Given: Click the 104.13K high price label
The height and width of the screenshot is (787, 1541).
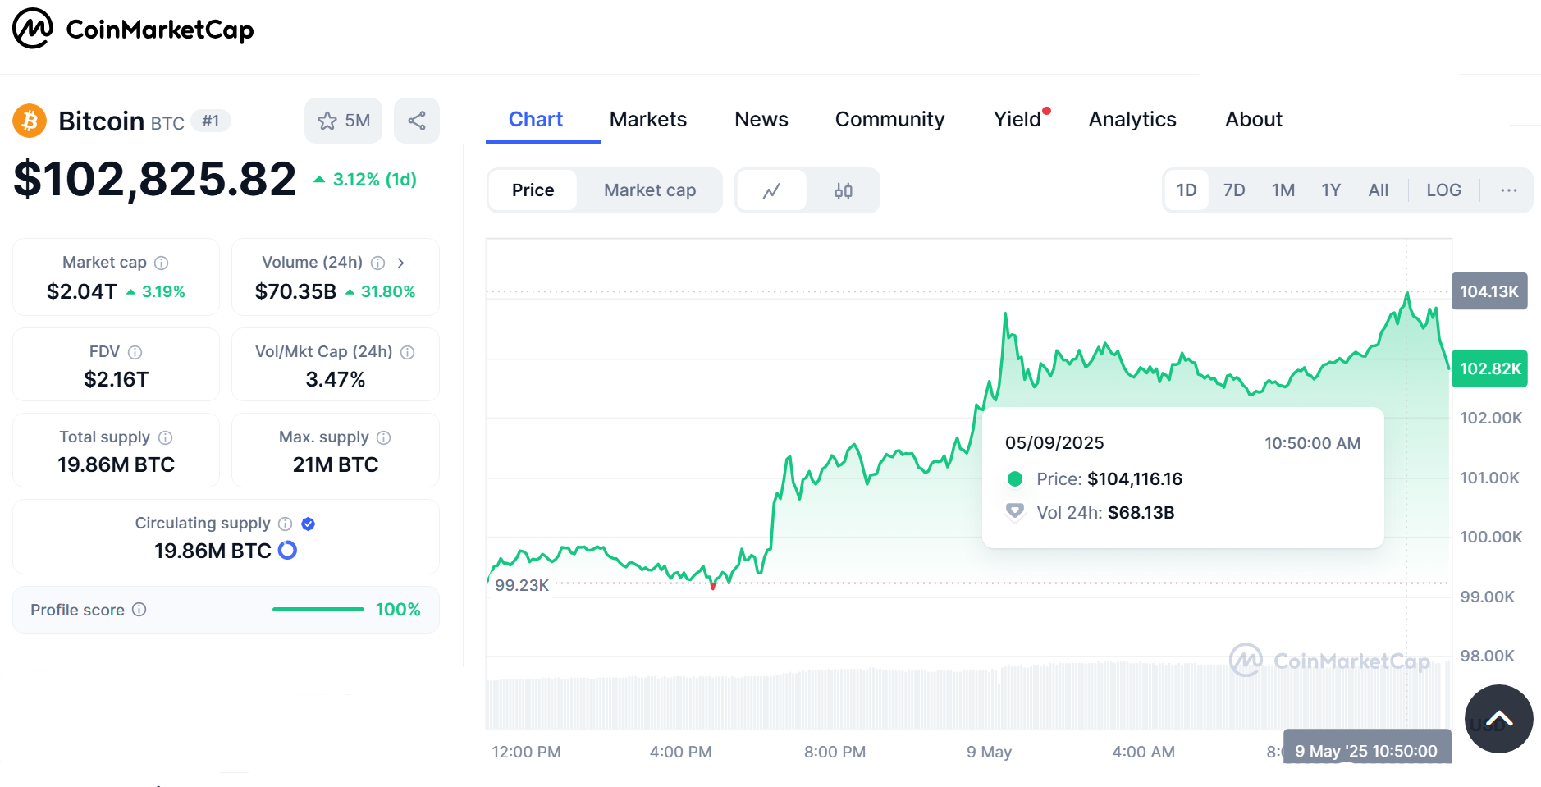Looking at the screenshot, I should tap(1489, 291).
